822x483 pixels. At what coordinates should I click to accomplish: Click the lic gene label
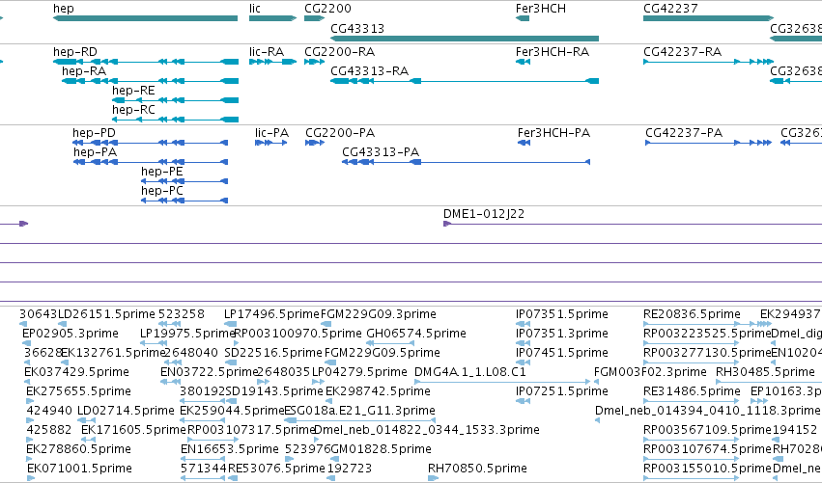click(255, 9)
